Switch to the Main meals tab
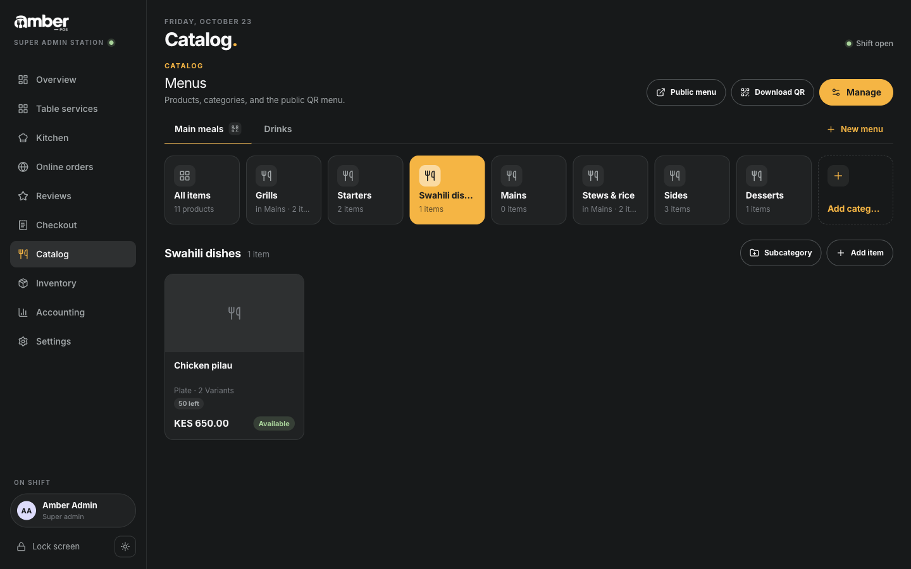This screenshot has height=569, width=911. point(208,129)
